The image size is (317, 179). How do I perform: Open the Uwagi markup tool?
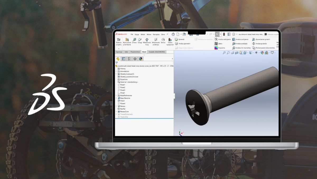140,41
